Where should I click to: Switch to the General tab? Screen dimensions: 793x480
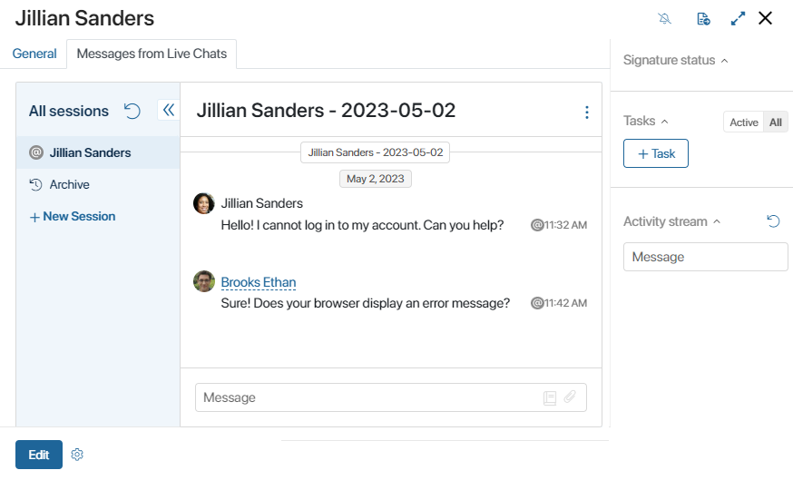pyautogui.click(x=34, y=54)
